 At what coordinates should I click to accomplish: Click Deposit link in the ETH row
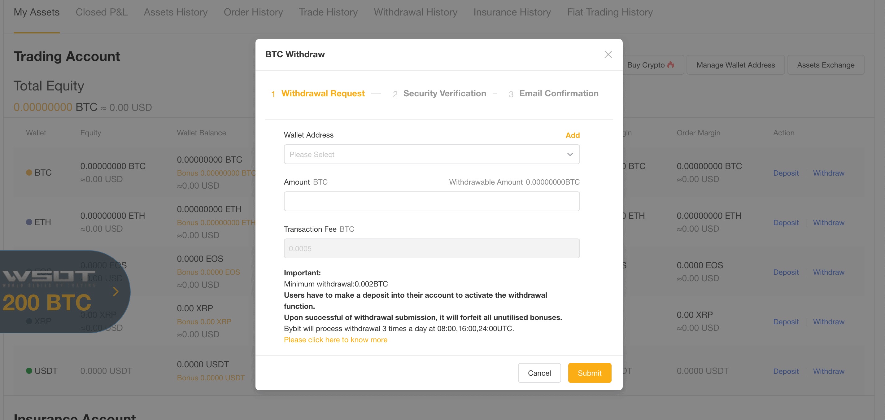coord(786,223)
